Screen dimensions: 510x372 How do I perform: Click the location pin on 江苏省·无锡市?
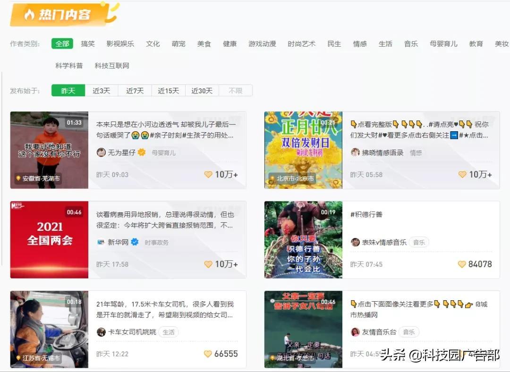[x=18, y=358]
